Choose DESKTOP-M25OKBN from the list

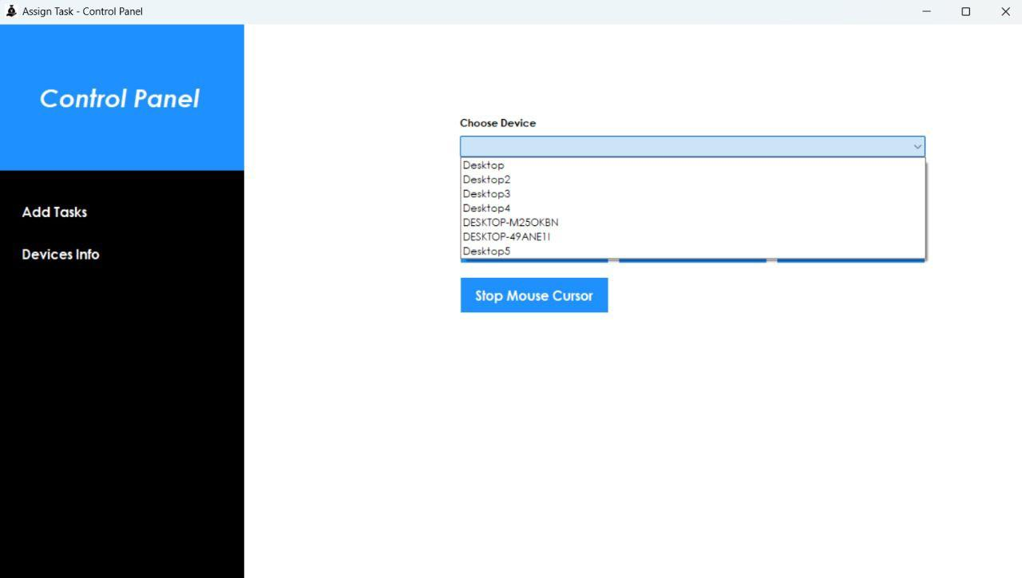coord(510,223)
